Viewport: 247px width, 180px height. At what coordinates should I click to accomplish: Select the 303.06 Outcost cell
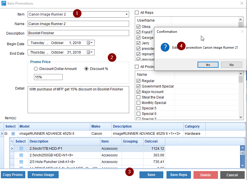pyautogui.click(x=154, y=155)
